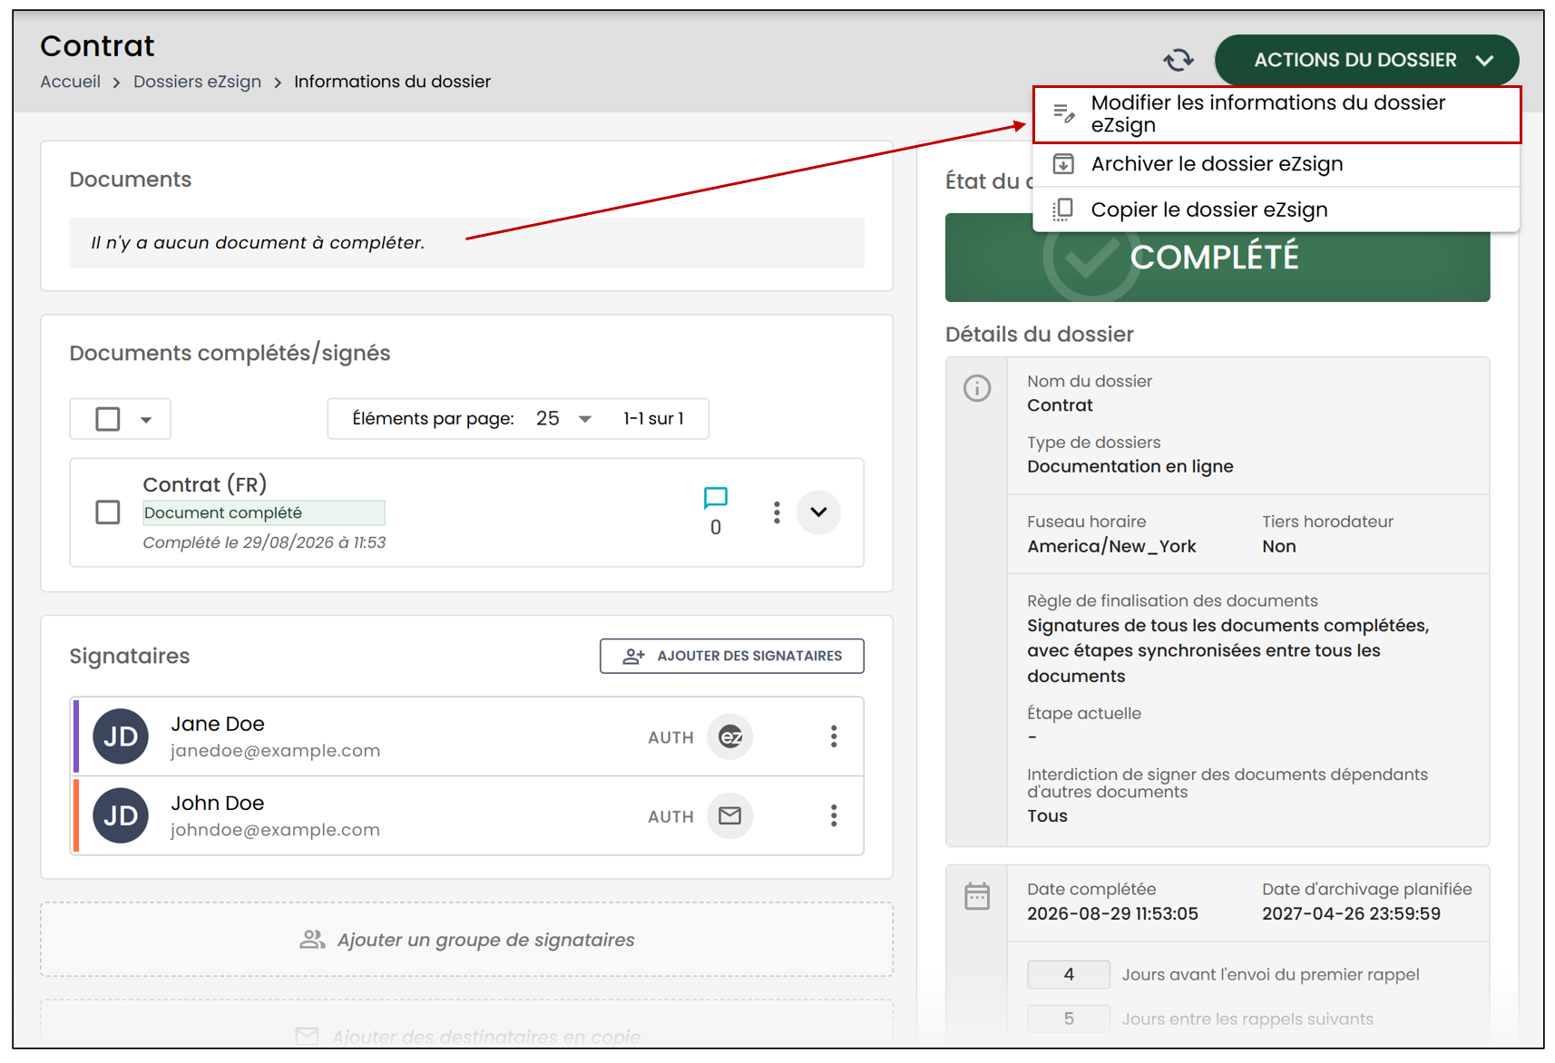Tick the Contrat (FR) document checkbox
Image resolution: width=1555 pixels, height=1063 pixels.
[x=108, y=512]
